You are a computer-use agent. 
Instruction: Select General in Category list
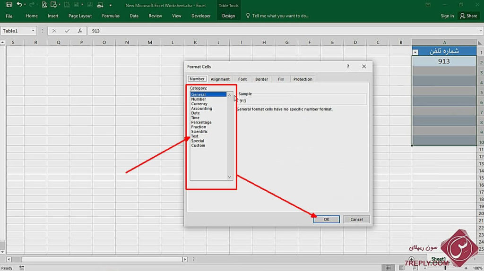point(208,94)
